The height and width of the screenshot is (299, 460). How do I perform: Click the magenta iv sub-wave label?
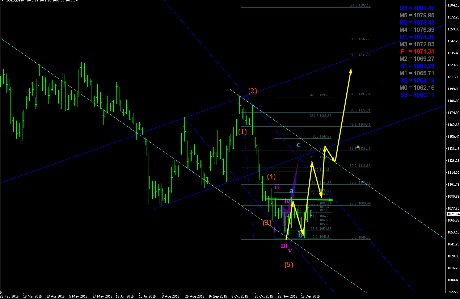click(x=287, y=201)
